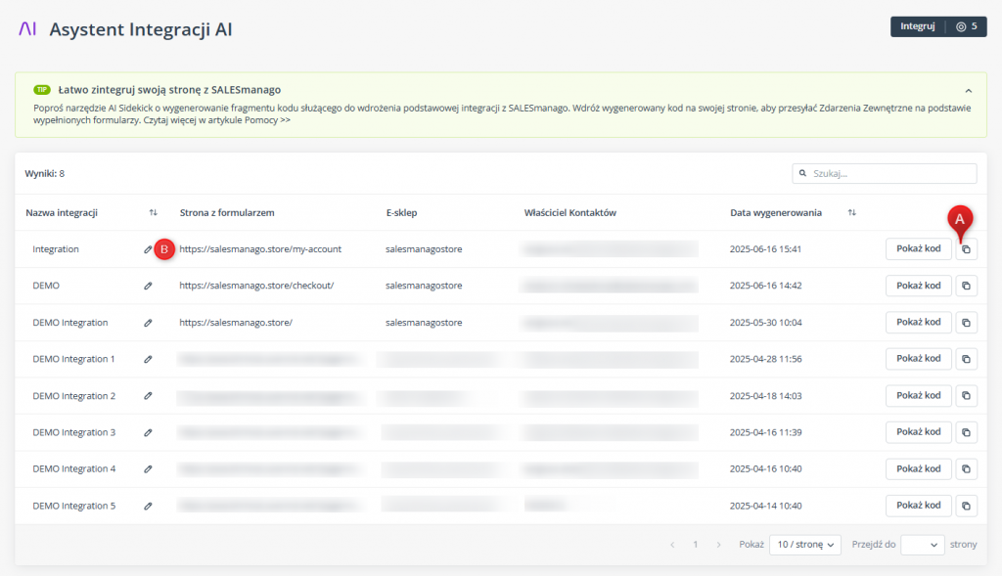Show code for the 2025-06-16 14:42 row
Image resolution: width=1002 pixels, height=576 pixels.
(918, 286)
